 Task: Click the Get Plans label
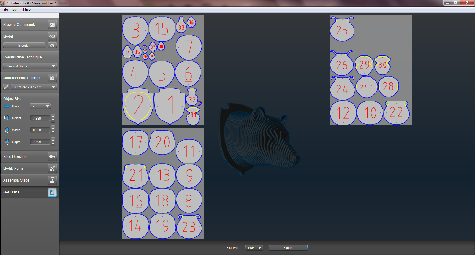(x=11, y=192)
